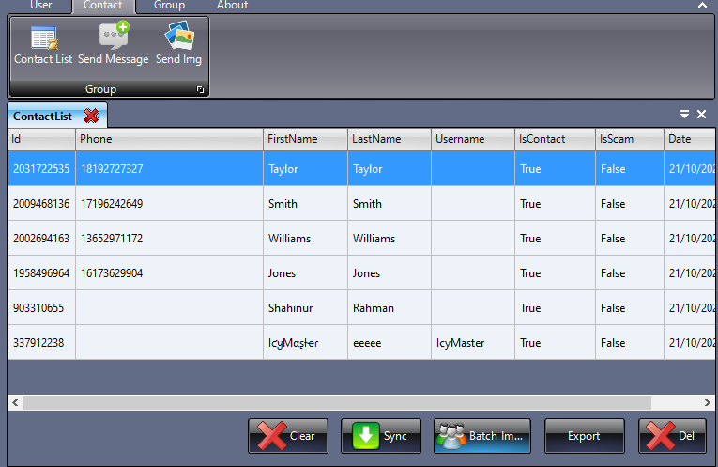Click the Sync button with green arrow
718x467 pixels.
tap(380, 436)
